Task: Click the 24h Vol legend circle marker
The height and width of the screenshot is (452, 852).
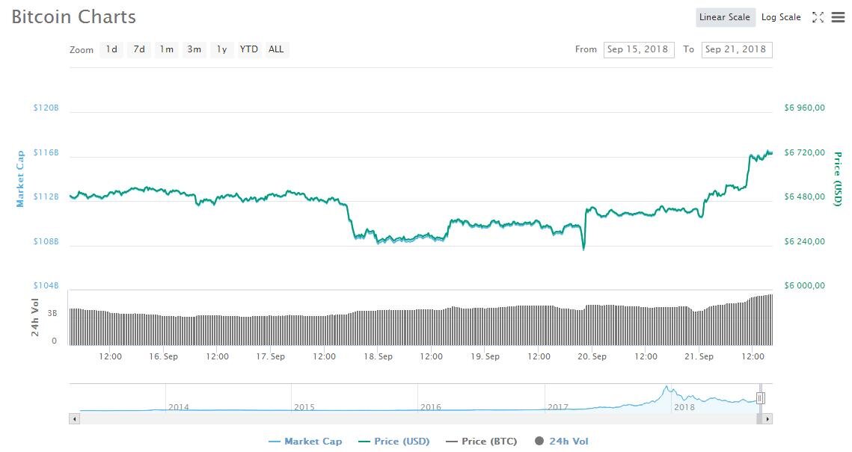Action: pyautogui.click(x=539, y=441)
